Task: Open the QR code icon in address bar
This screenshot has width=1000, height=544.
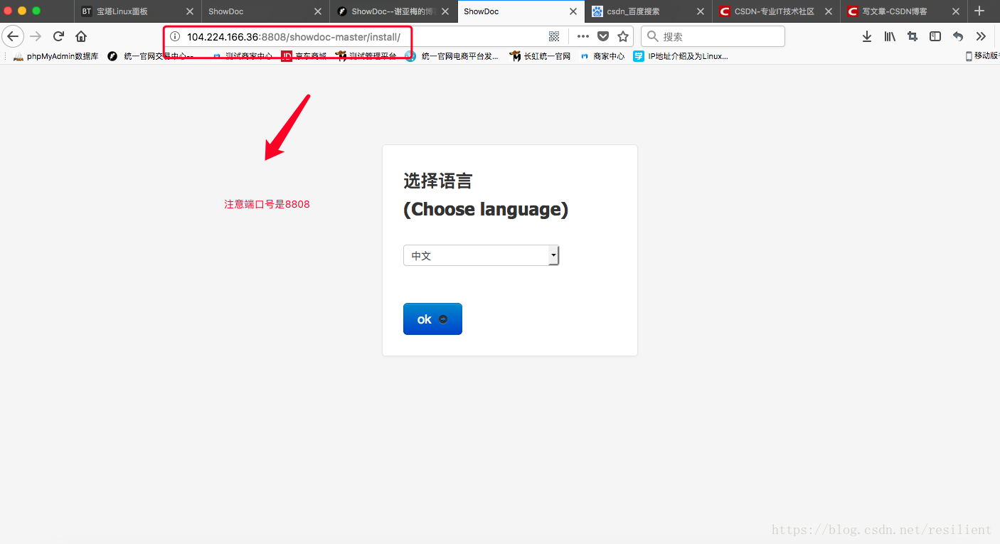Action: pos(554,36)
